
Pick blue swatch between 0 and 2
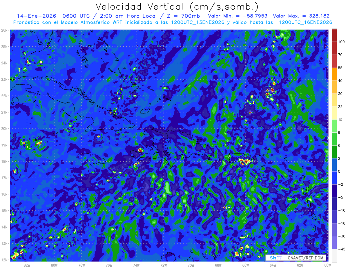click(334, 165)
